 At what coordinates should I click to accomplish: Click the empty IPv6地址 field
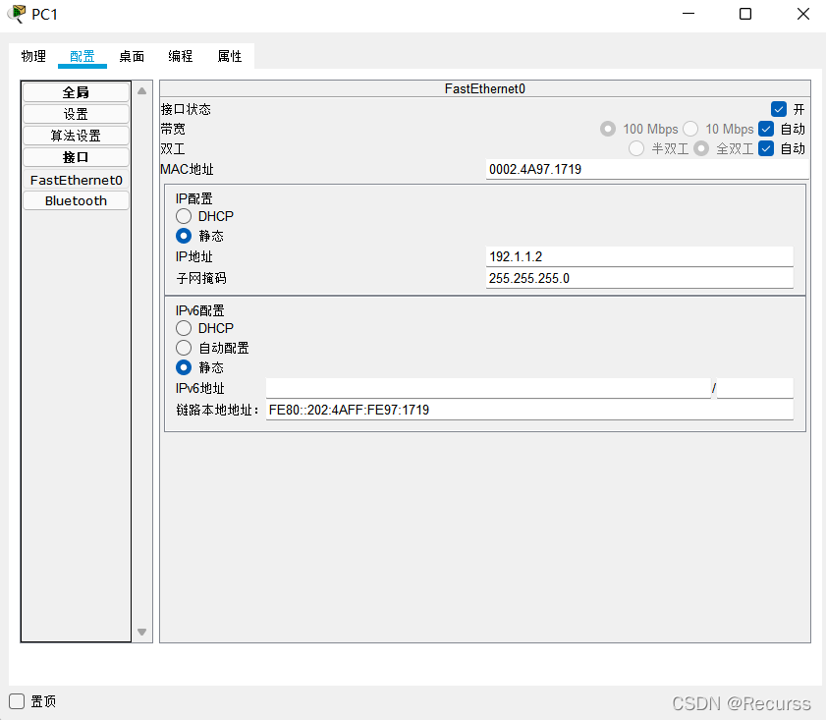pos(488,388)
